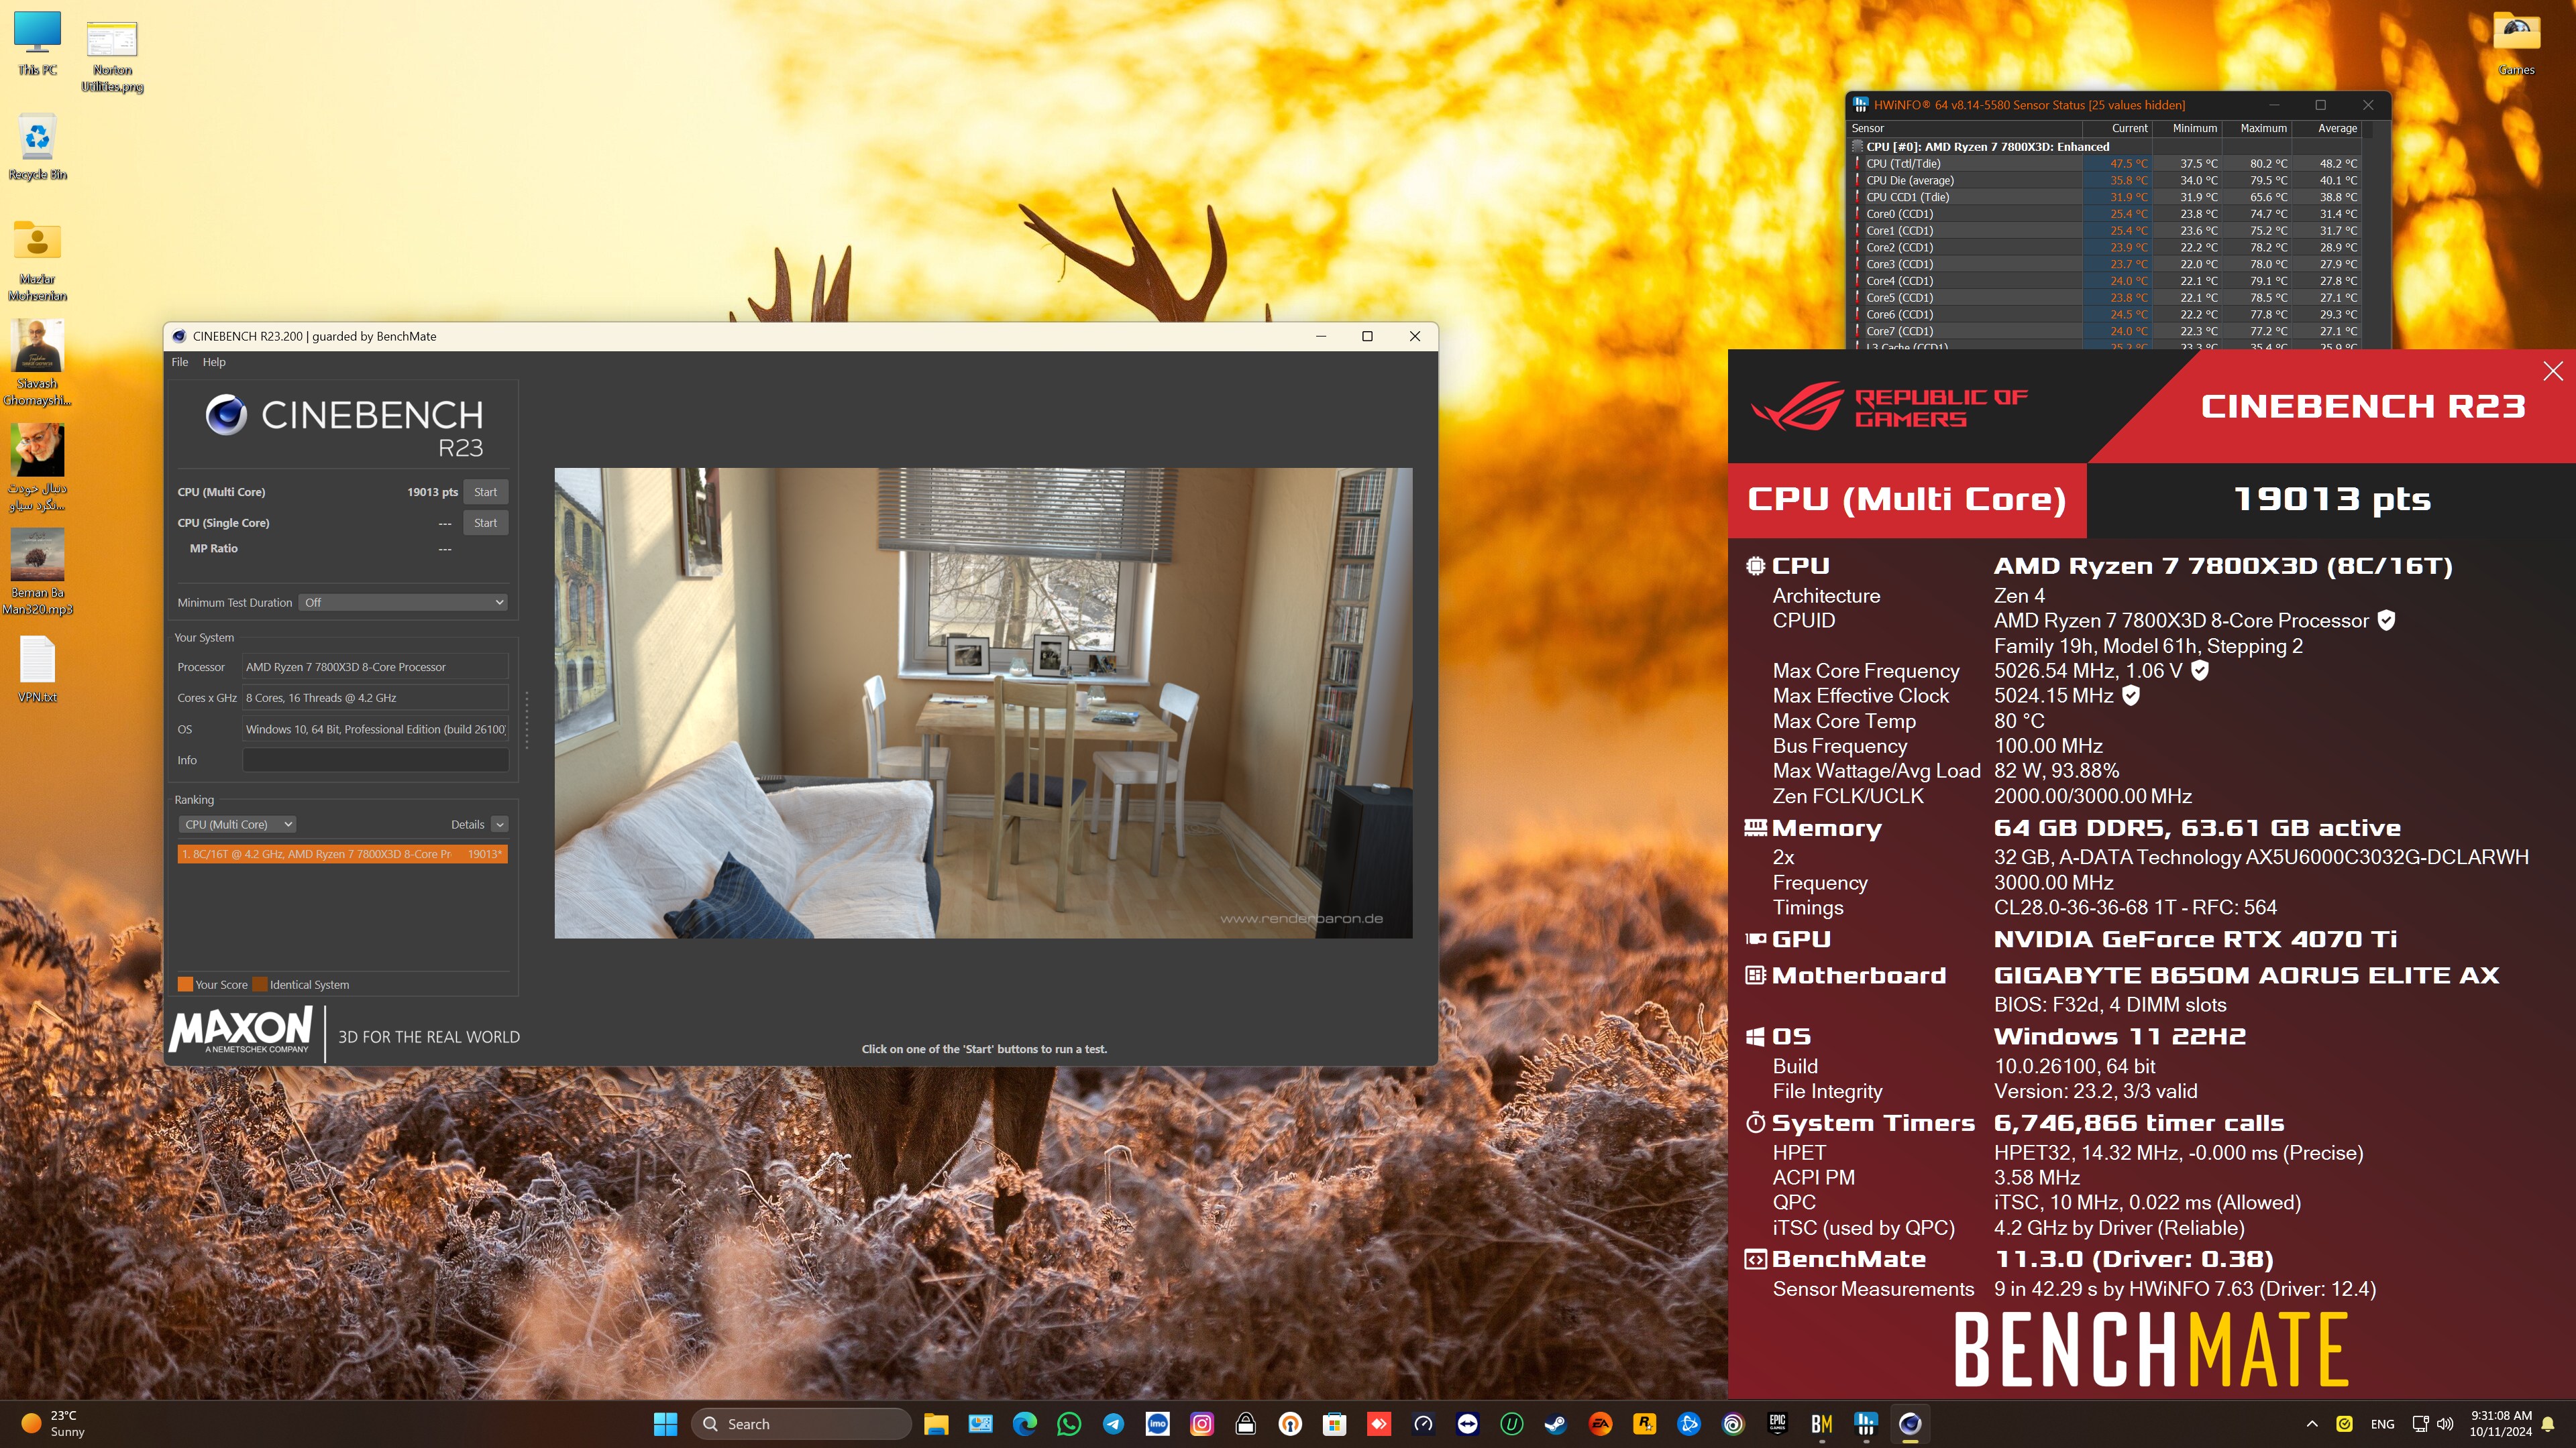Open WhatsApp from the taskbar
This screenshot has width=2576, height=1448.
click(1069, 1424)
